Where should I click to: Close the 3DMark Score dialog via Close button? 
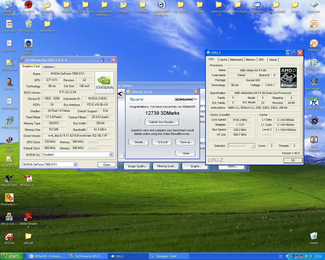pyautogui.click(x=186, y=153)
